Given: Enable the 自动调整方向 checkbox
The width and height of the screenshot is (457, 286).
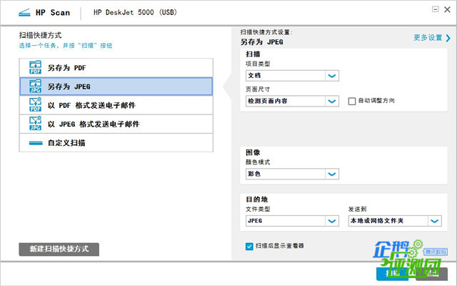Looking at the screenshot, I should click(x=352, y=101).
